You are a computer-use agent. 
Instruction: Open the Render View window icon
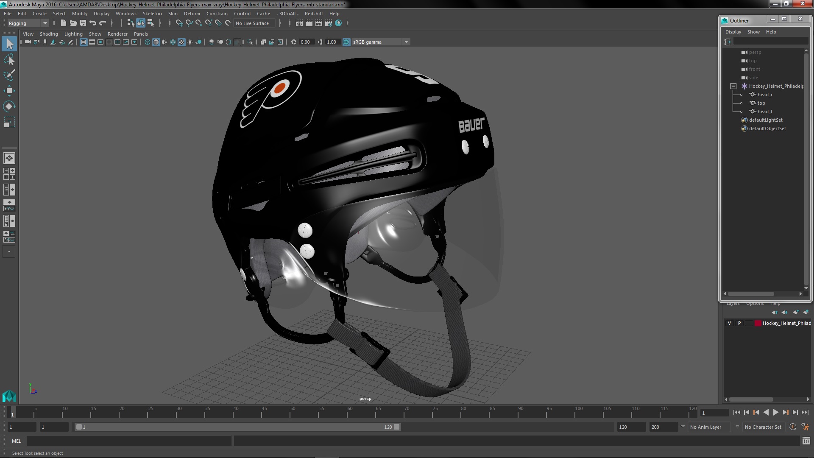(x=299, y=23)
